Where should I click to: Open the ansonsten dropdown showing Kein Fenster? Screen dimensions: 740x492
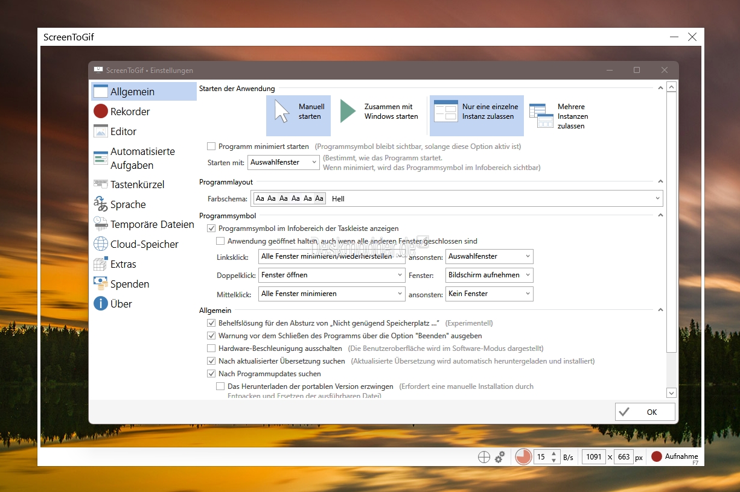coord(489,294)
